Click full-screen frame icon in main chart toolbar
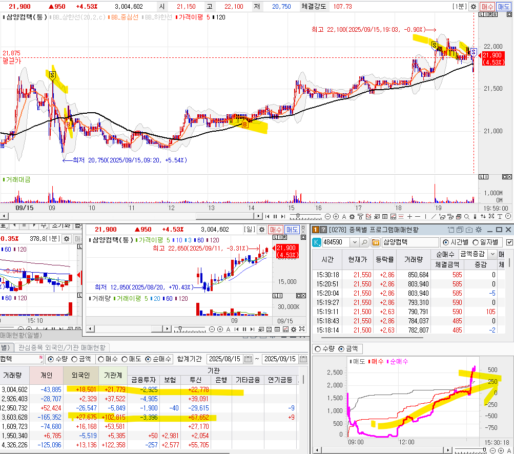 491,216
